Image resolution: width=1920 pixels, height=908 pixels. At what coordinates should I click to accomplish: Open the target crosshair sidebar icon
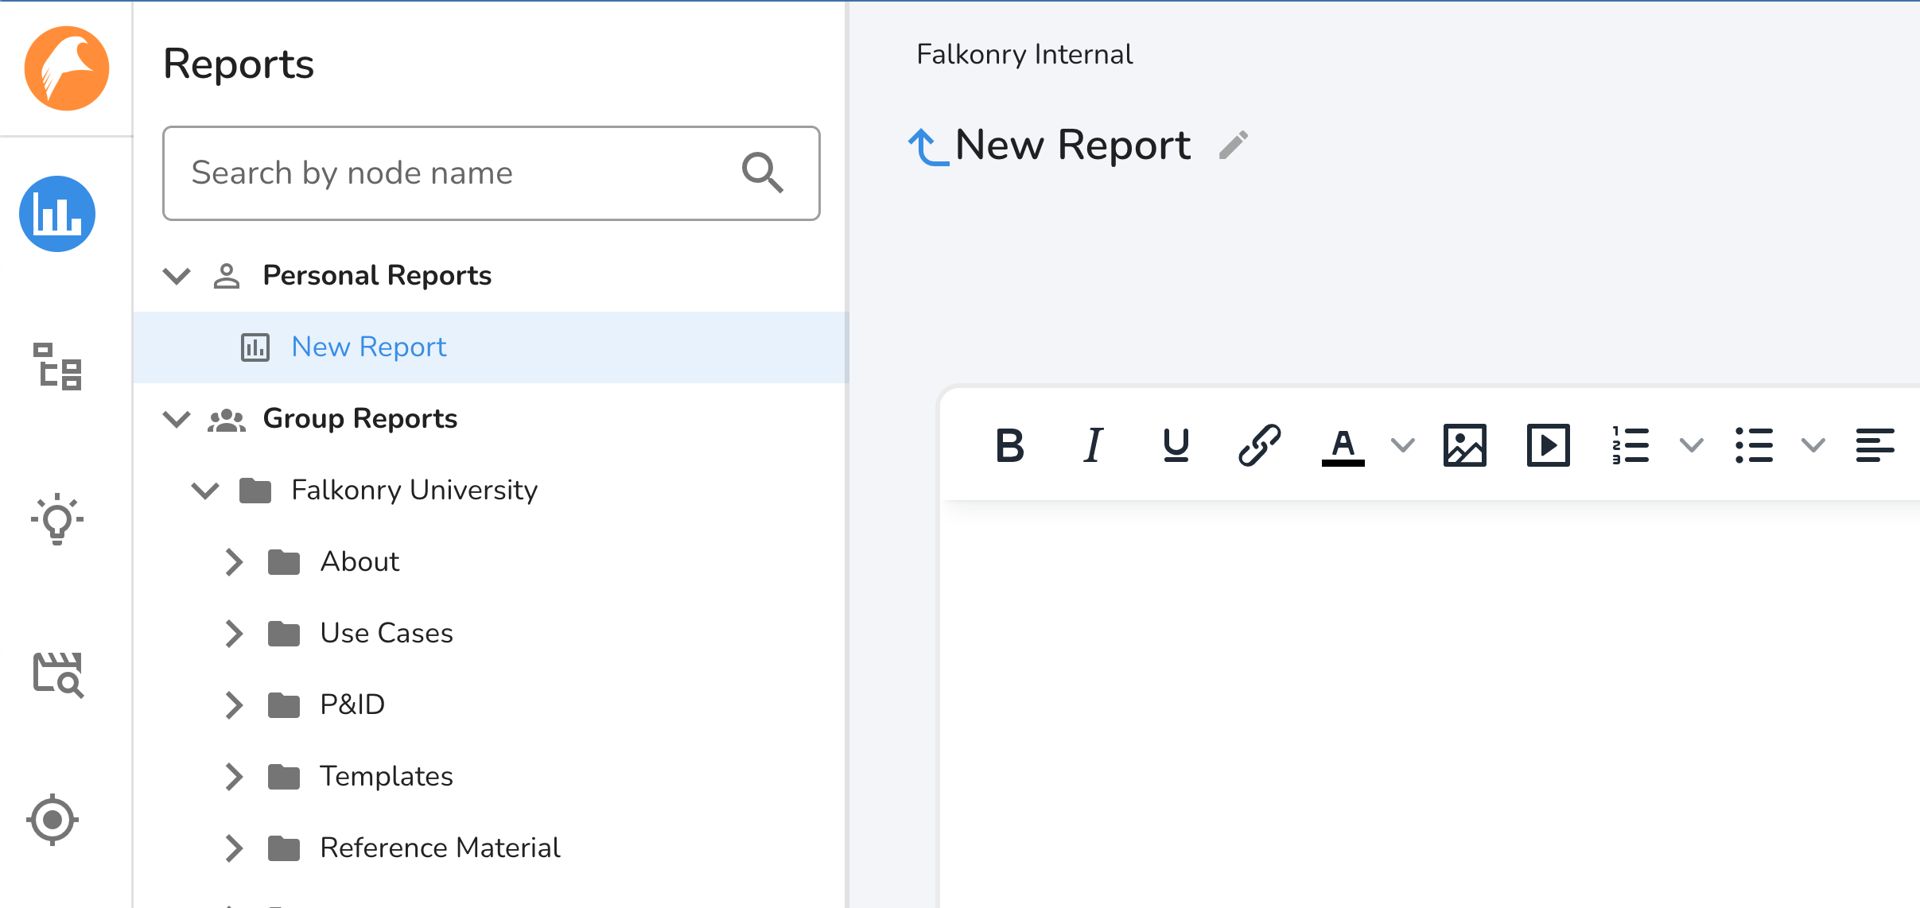click(x=52, y=820)
